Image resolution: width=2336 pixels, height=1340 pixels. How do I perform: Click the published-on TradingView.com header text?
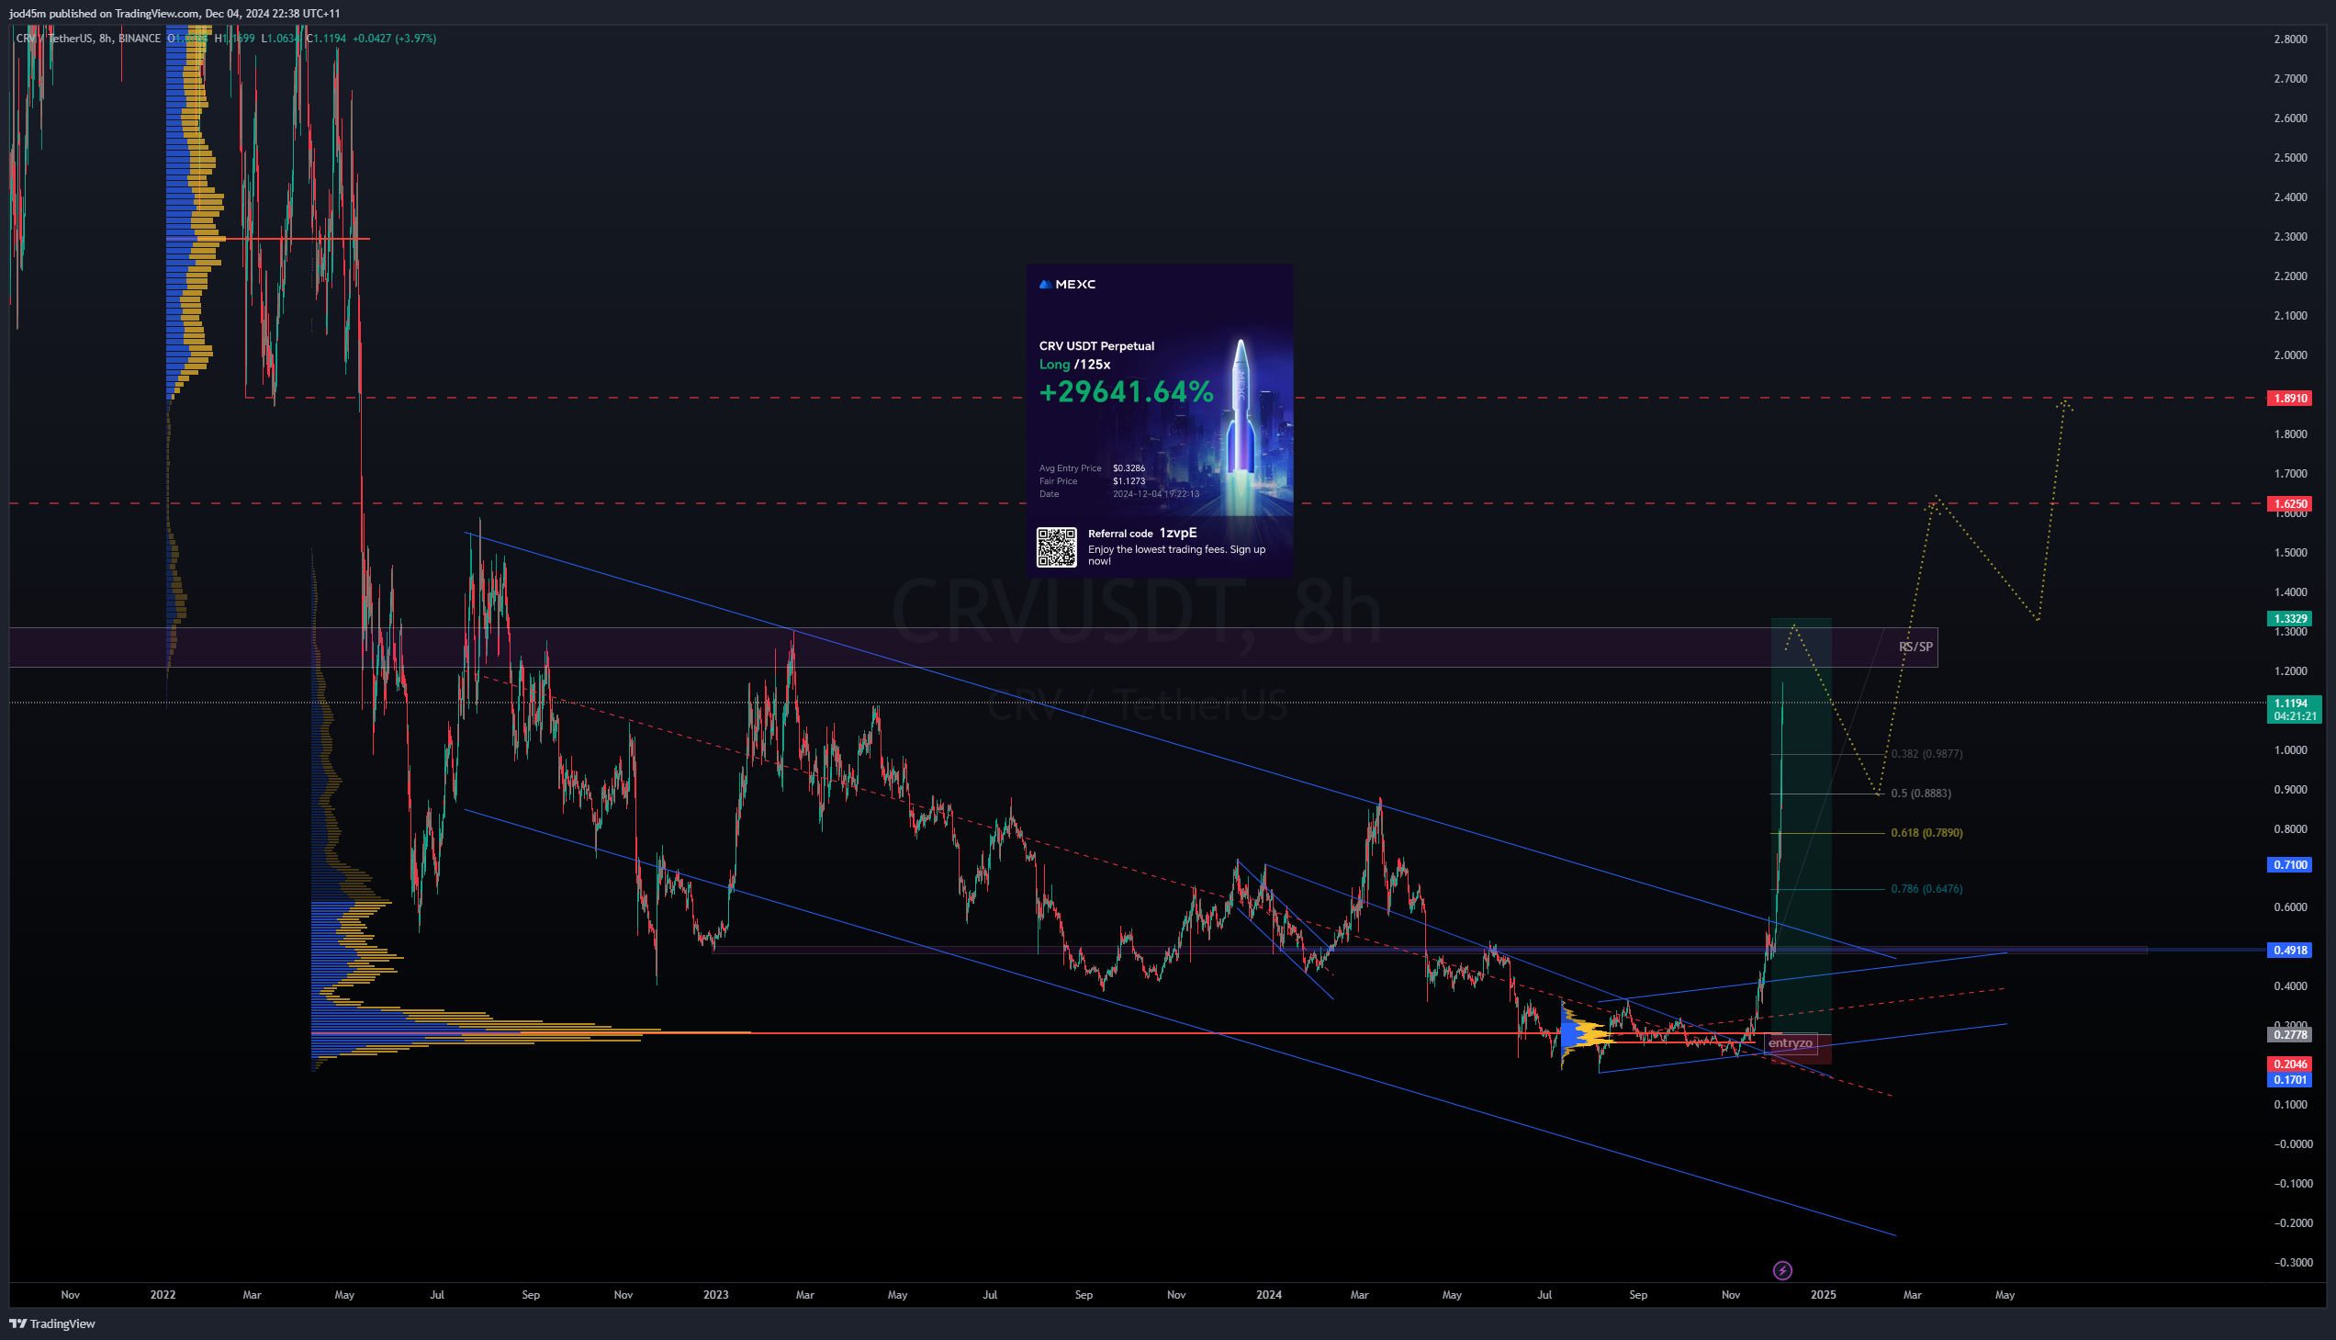(174, 13)
